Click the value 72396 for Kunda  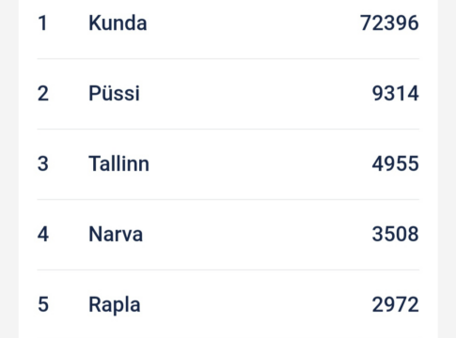pyautogui.click(x=389, y=23)
